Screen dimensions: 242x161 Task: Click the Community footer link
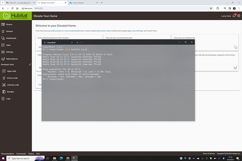coord(21,154)
